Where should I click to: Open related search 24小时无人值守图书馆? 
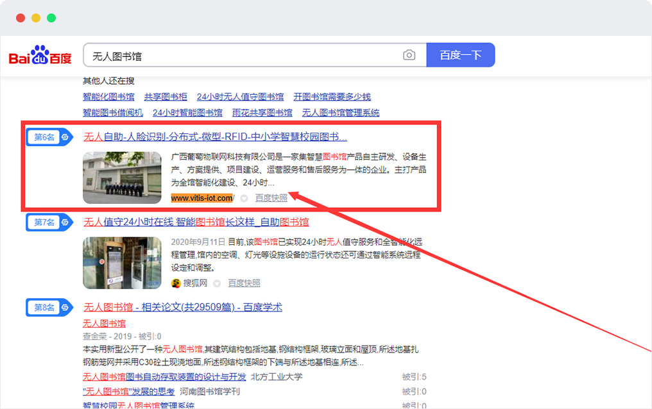tap(240, 97)
